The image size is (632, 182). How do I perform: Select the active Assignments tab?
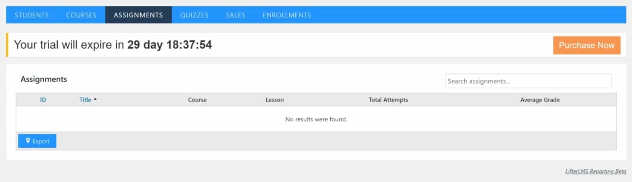click(138, 15)
